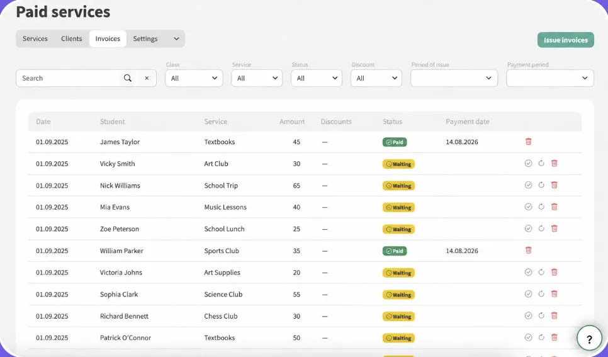Viewport: 608px width, 357px height.
Task: Open the help question mark button
Action: 589,339
